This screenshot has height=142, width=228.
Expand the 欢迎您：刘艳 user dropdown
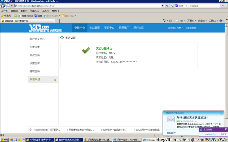176,28
